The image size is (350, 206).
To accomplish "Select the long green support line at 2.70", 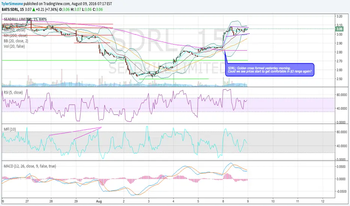I will coord(125,60).
